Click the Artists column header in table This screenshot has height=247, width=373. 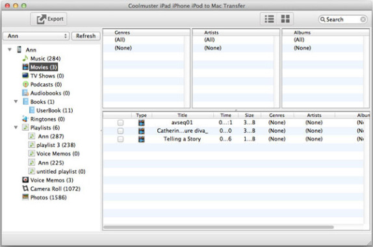click(314, 116)
